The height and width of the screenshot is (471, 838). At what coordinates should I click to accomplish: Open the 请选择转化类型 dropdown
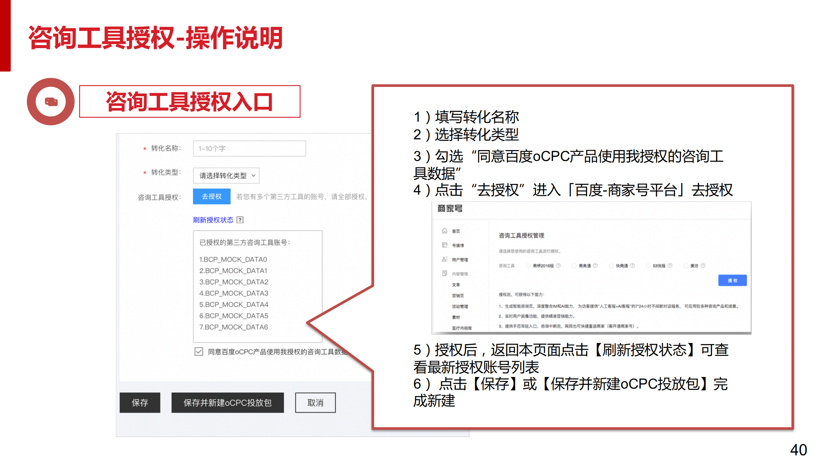coord(226,176)
